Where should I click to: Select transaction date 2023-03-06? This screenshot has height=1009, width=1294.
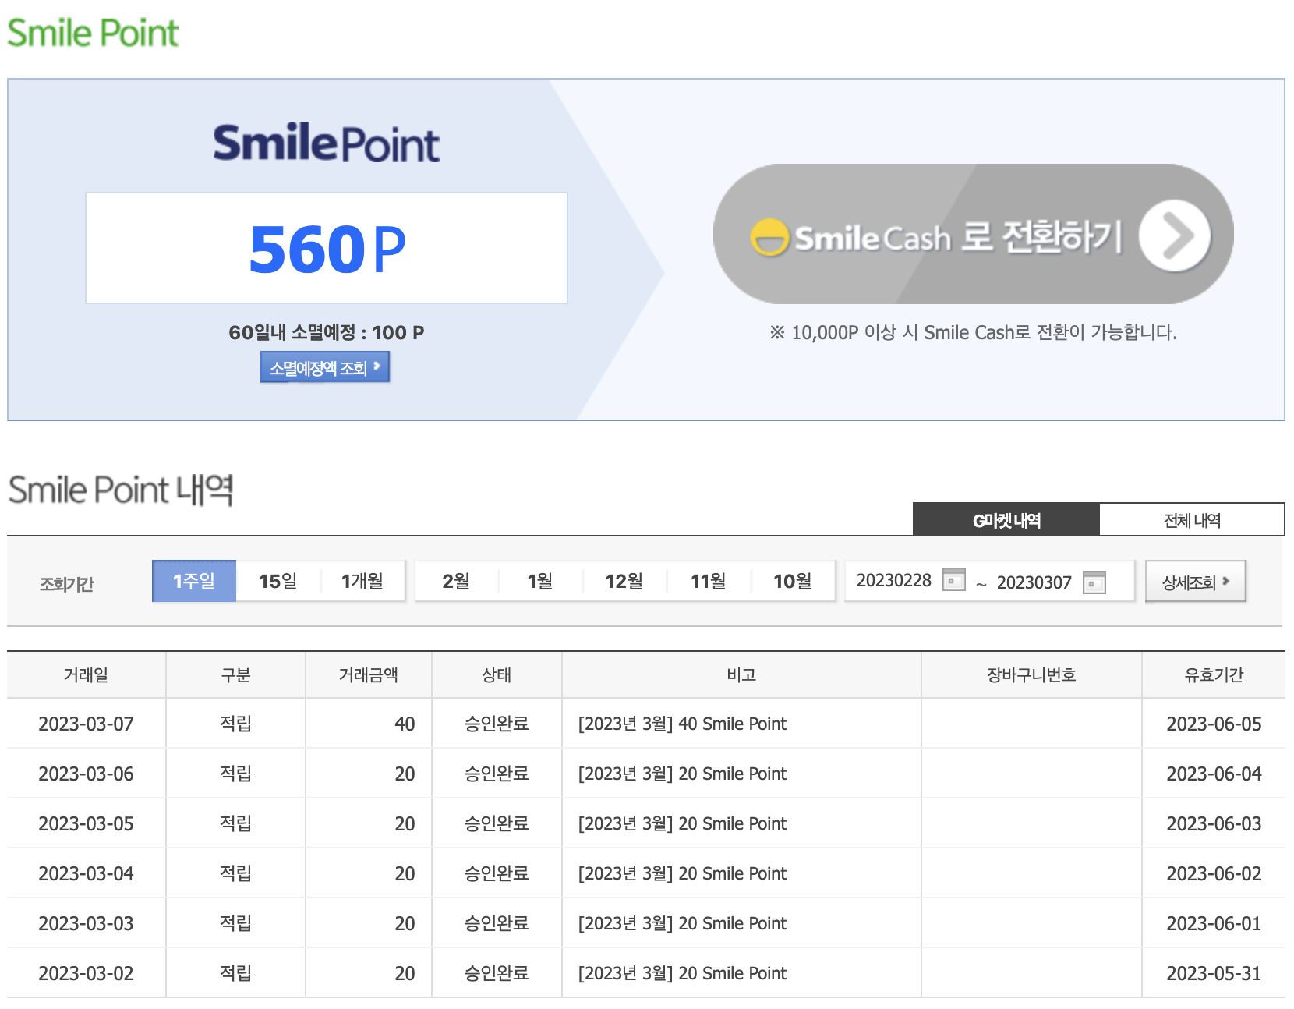pos(86,774)
